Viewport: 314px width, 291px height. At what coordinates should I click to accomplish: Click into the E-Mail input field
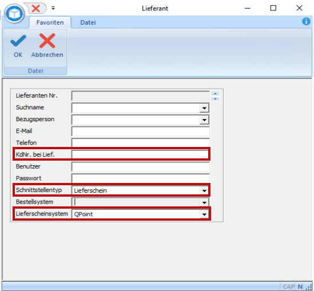141,131
